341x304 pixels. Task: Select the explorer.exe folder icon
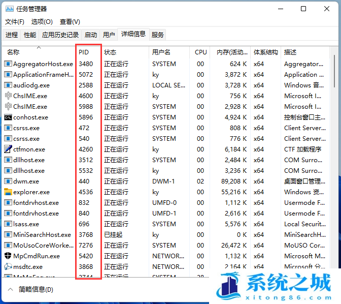(x=8, y=192)
